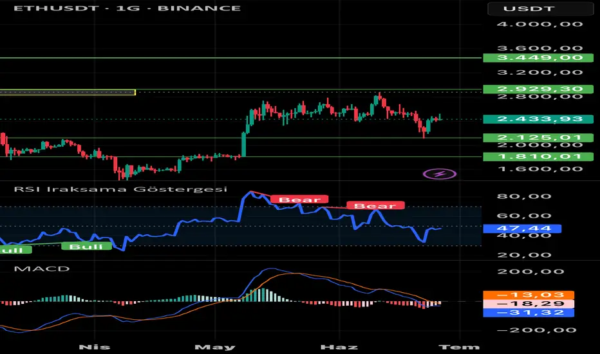The image size is (600, 354).
Task: Click the 3.449,00 price level label
Action: point(538,58)
